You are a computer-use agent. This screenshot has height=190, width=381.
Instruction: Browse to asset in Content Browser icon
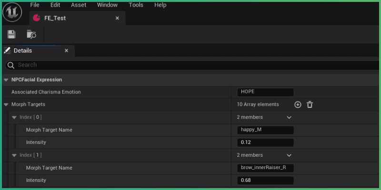coord(31,34)
